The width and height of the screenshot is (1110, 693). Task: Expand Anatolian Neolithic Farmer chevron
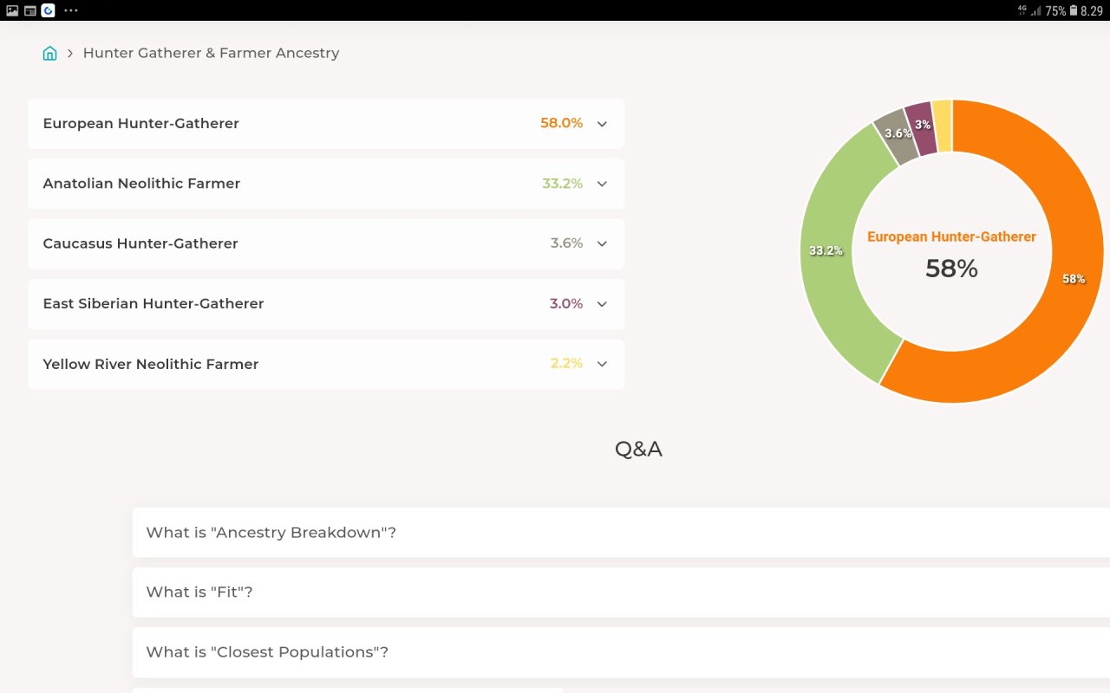point(602,184)
